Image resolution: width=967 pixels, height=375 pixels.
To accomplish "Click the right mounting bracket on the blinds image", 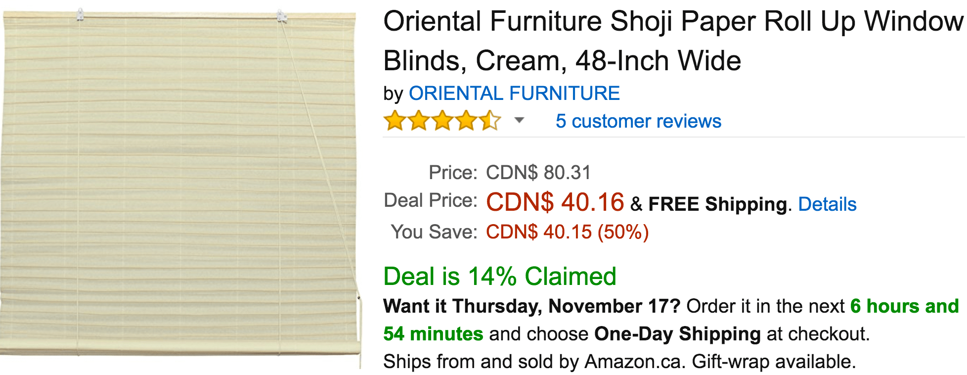I will [x=281, y=15].
